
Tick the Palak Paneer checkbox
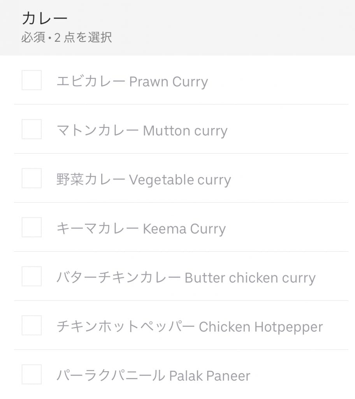pos(32,375)
